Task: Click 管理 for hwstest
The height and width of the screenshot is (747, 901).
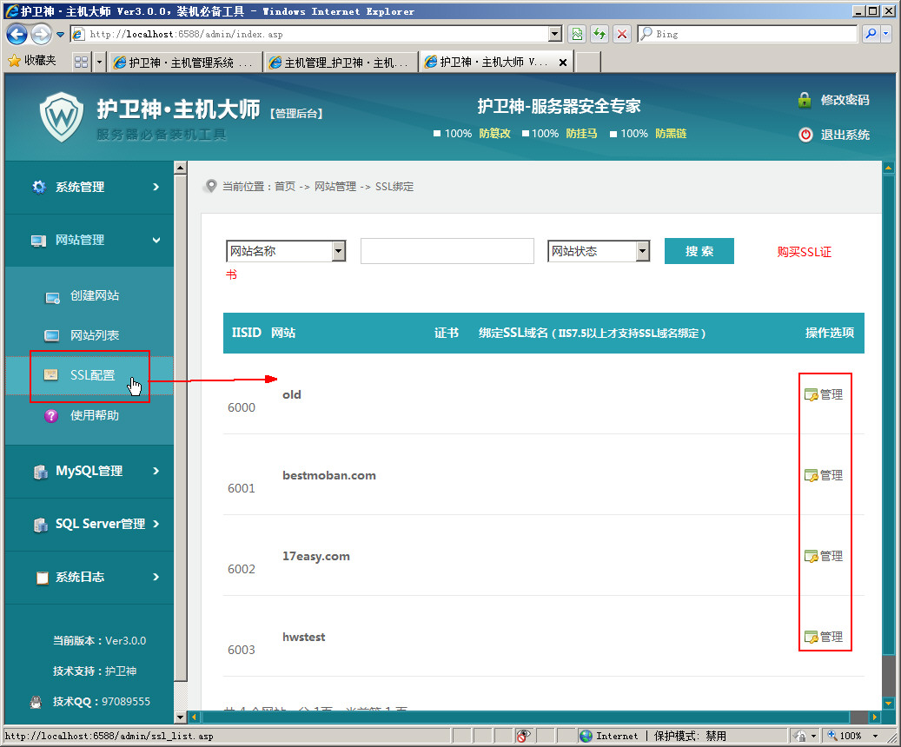Action: (824, 638)
